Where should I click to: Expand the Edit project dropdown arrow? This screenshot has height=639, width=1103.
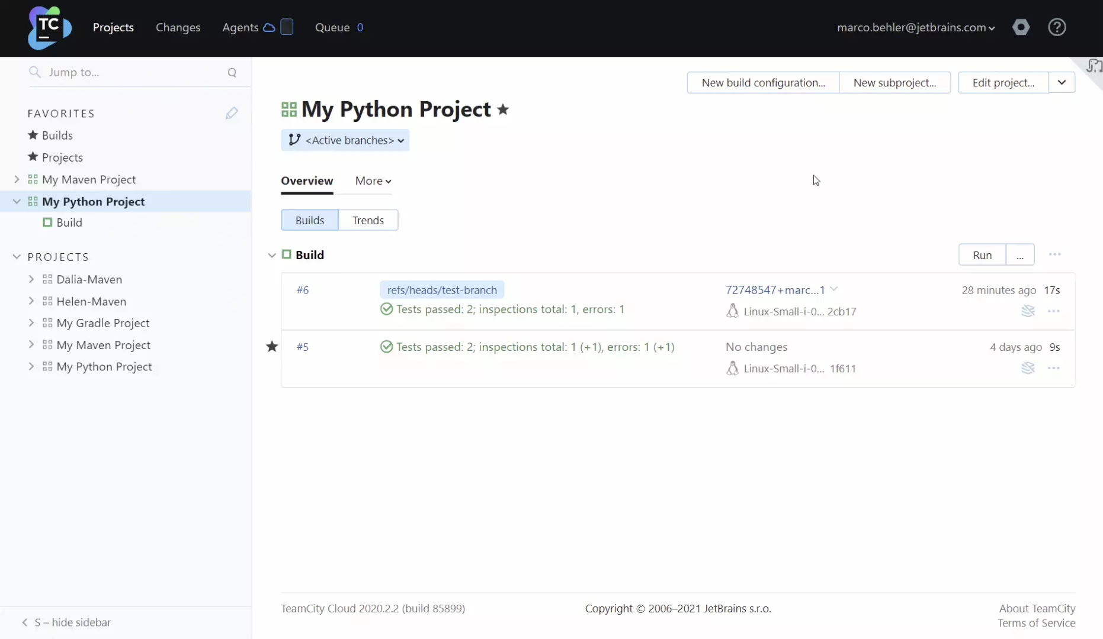click(x=1062, y=82)
